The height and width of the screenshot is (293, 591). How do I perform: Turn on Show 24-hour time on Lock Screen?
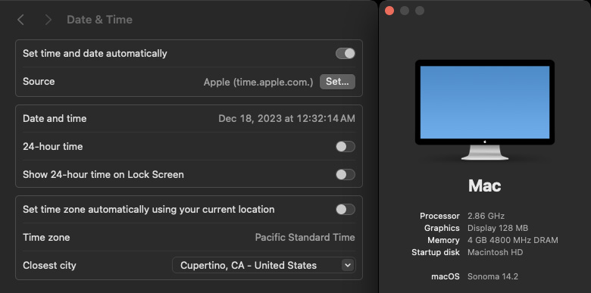pos(346,174)
